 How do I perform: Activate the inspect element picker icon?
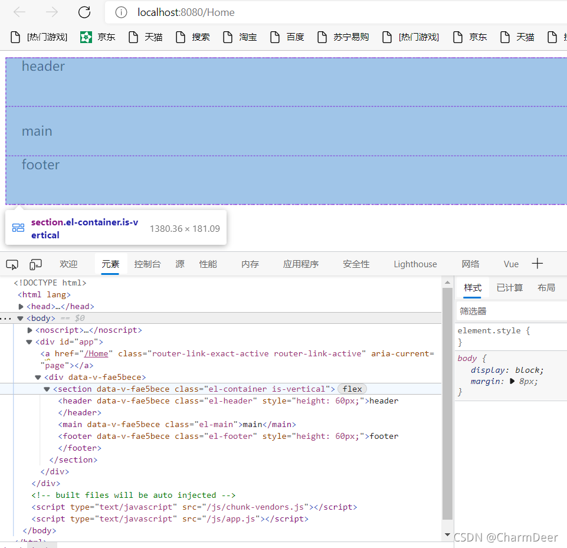click(x=12, y=265)
